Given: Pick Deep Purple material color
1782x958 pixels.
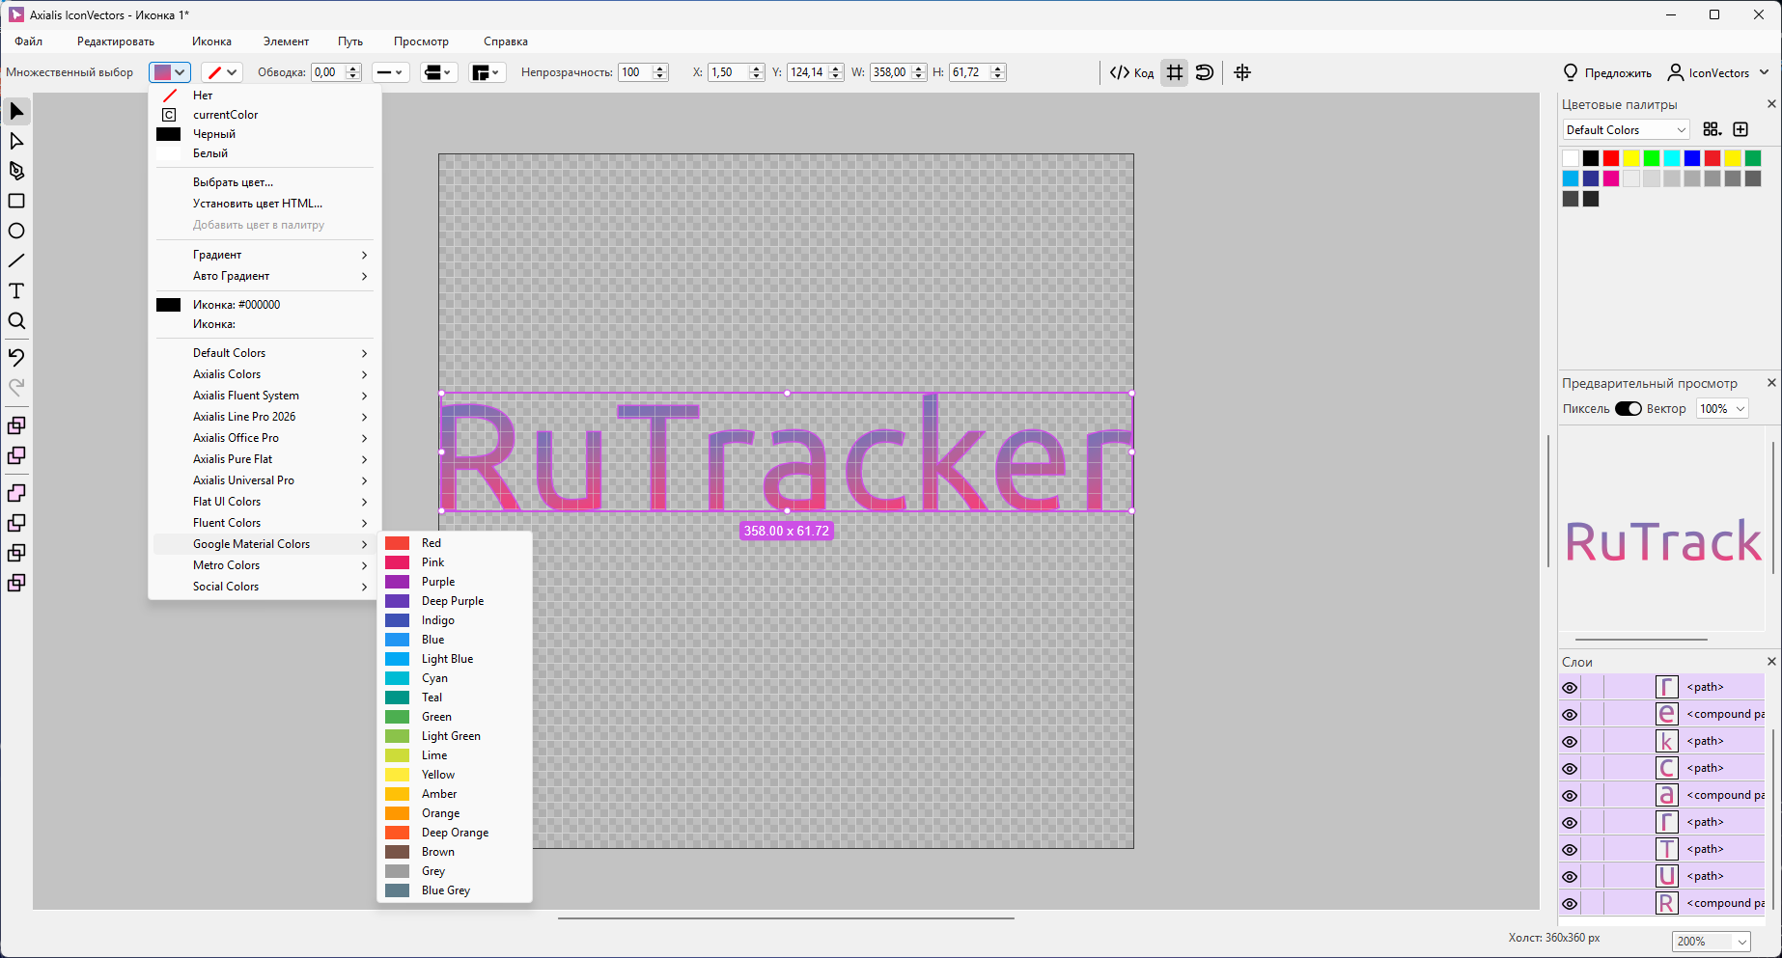Looking at the screenshot, I should click(454, 601).
